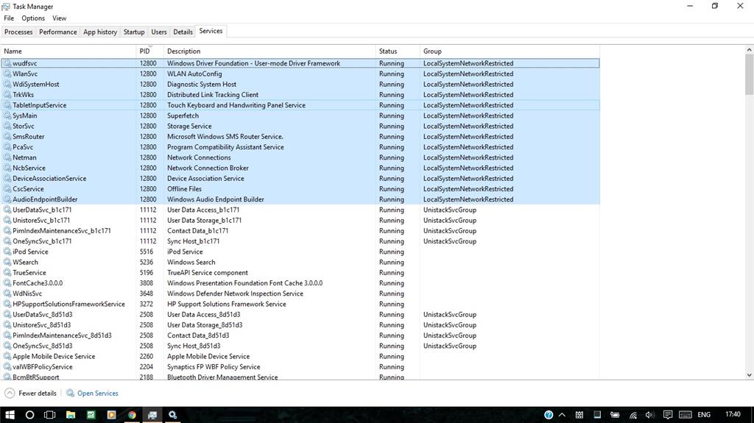
Task: Click the blue help question mark tray icon
Action: point(549,415)
